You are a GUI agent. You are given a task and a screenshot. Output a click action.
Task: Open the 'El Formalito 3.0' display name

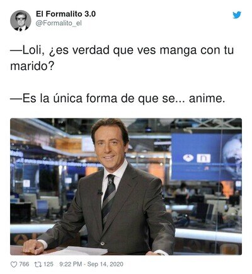(x=66, y=14)
